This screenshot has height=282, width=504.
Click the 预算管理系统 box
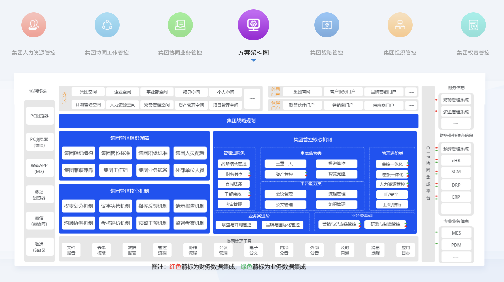click(456, 149)
